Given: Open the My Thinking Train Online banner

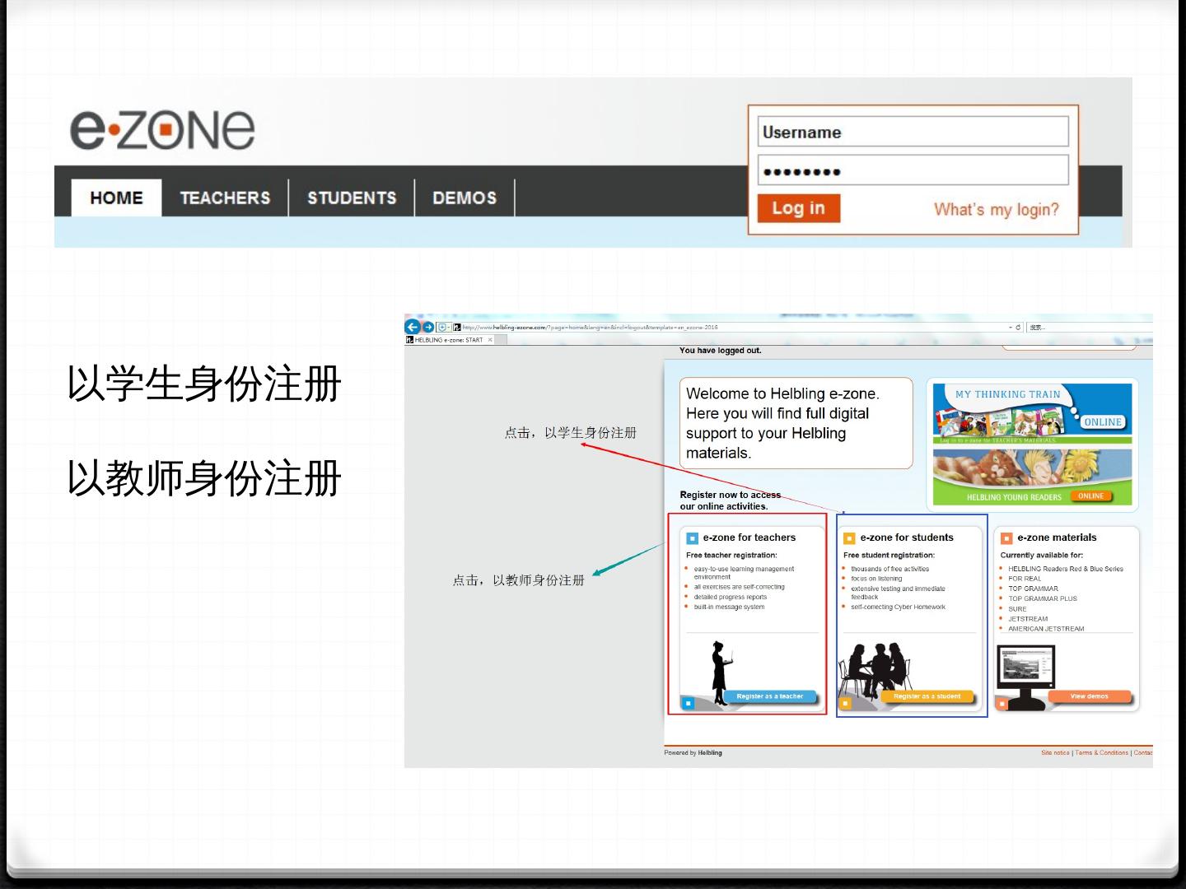Looking at the screenshot, I should (1032, 412).
